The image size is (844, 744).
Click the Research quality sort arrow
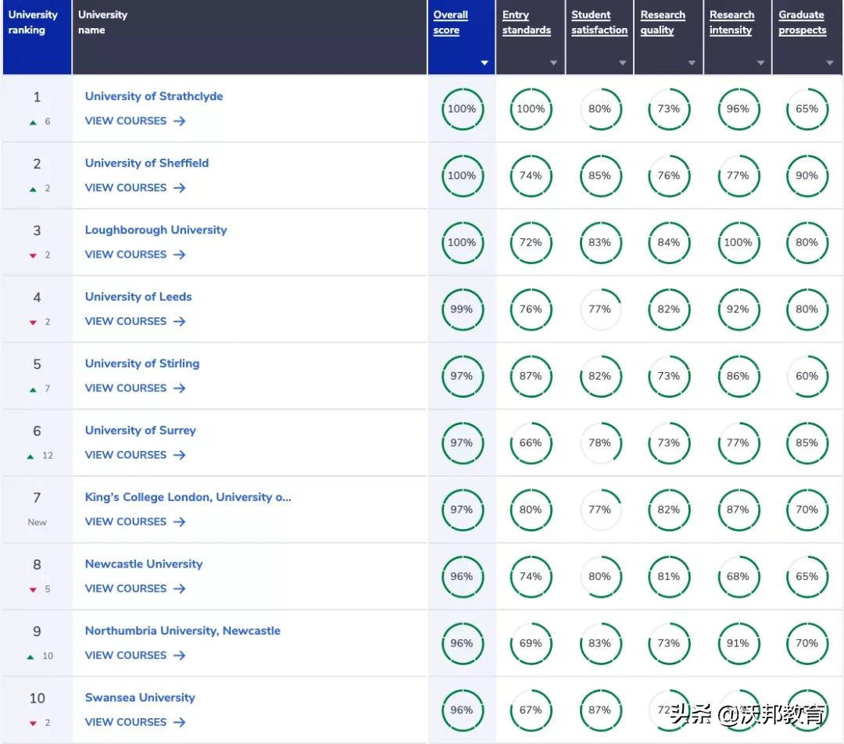click(x=692, y=63)
